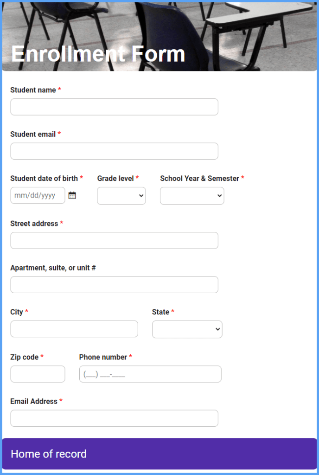Select the City input field
The height and width of the screenshot is (475, 319).
[x=74, y=329]
